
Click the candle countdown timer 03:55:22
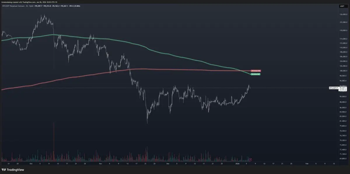[x=342, y=90]
